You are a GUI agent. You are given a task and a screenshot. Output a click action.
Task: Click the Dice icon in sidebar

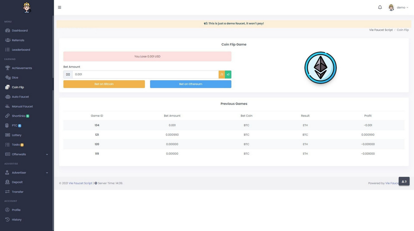pyautogui.click(x=7, y=77)
